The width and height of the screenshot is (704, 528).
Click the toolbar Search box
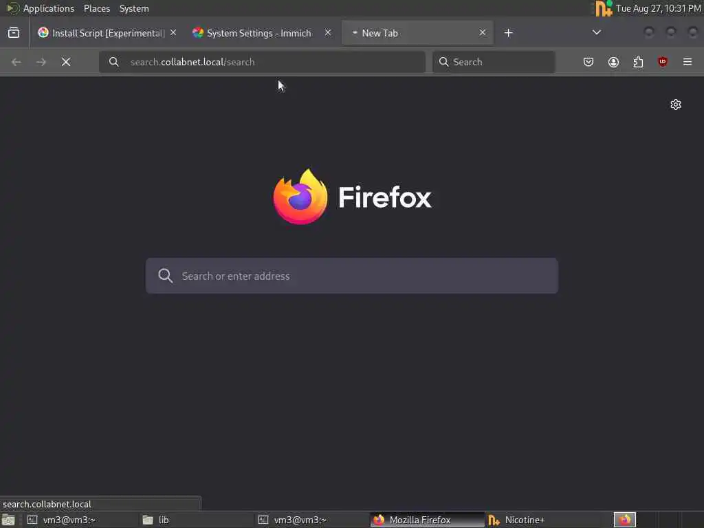pos(494,62)
